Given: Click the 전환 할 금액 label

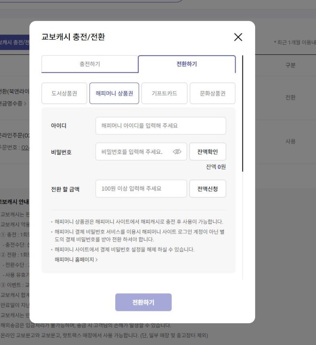Looking at the screenshot, I should (x=65, y=189).
